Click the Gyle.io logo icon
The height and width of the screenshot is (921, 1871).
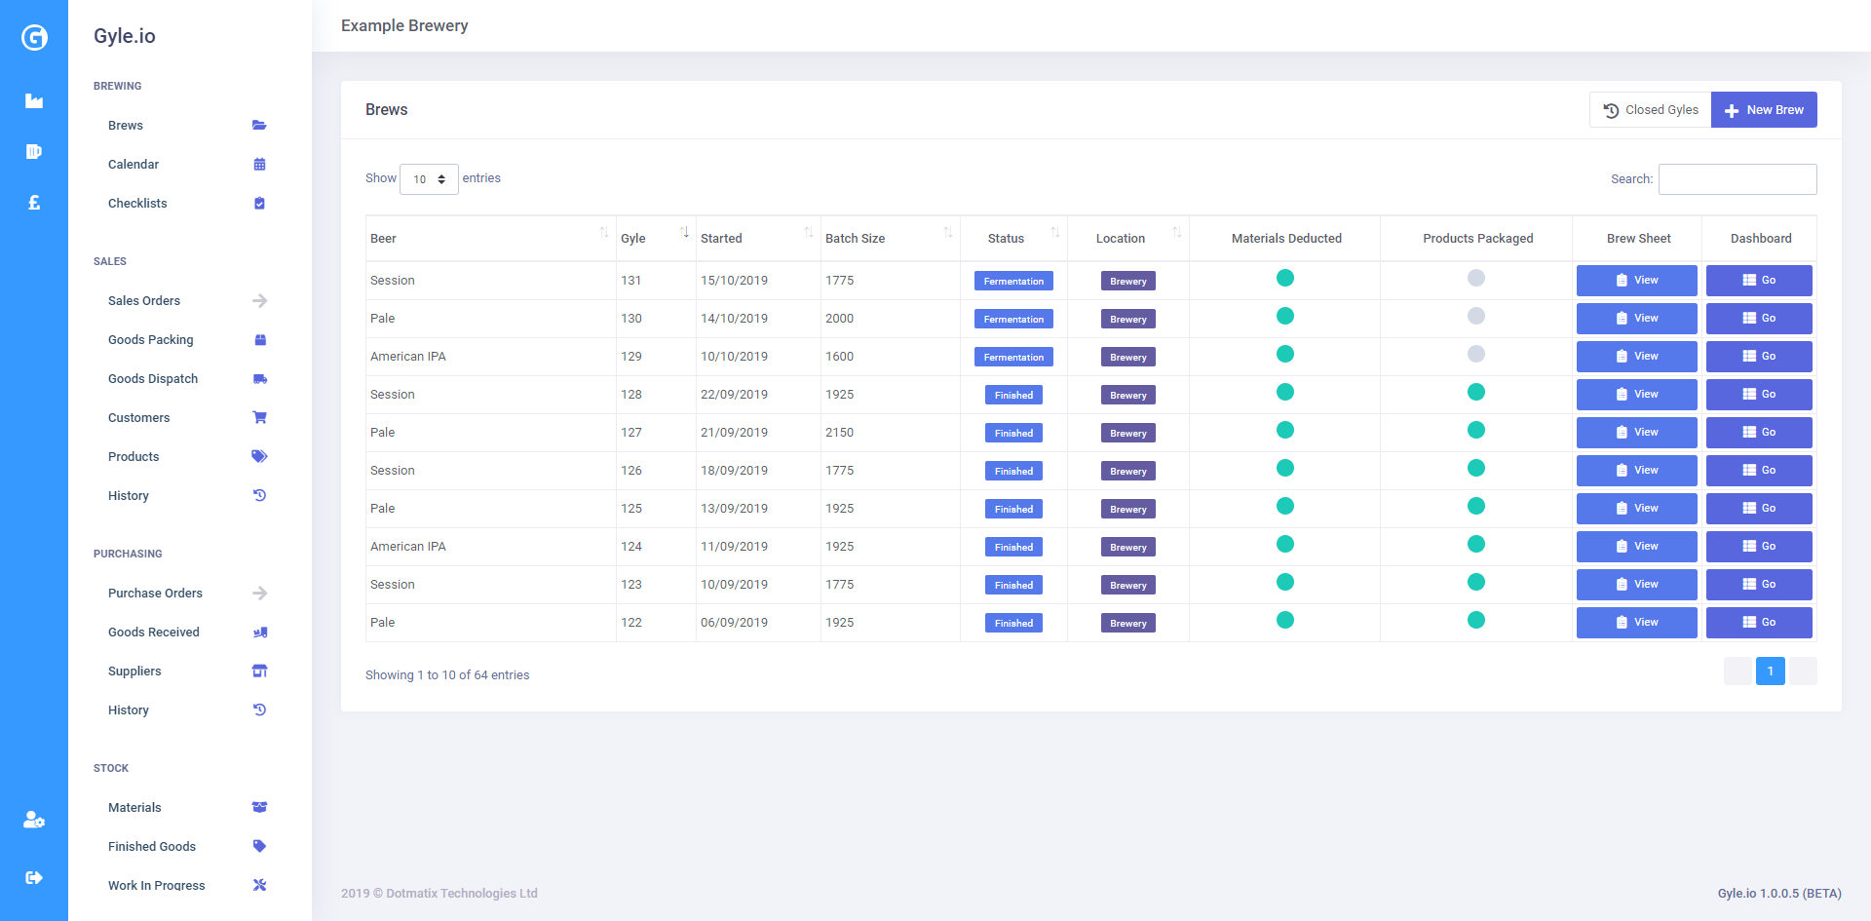(x=34, y=37)
